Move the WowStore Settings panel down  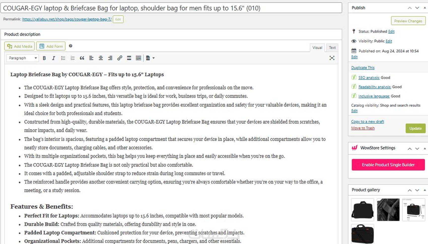[x=417, y=149]
